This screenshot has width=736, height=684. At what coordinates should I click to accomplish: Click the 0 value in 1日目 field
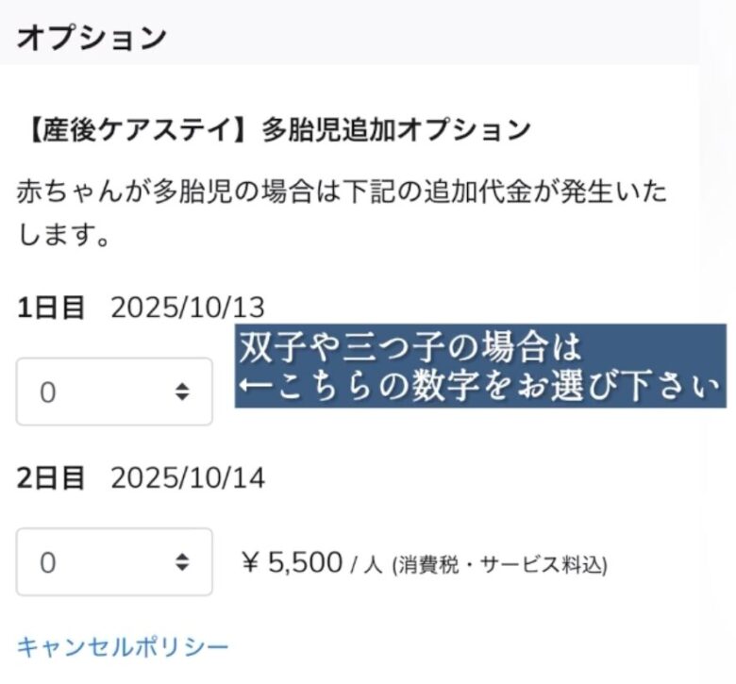click(x=48, y=392)
